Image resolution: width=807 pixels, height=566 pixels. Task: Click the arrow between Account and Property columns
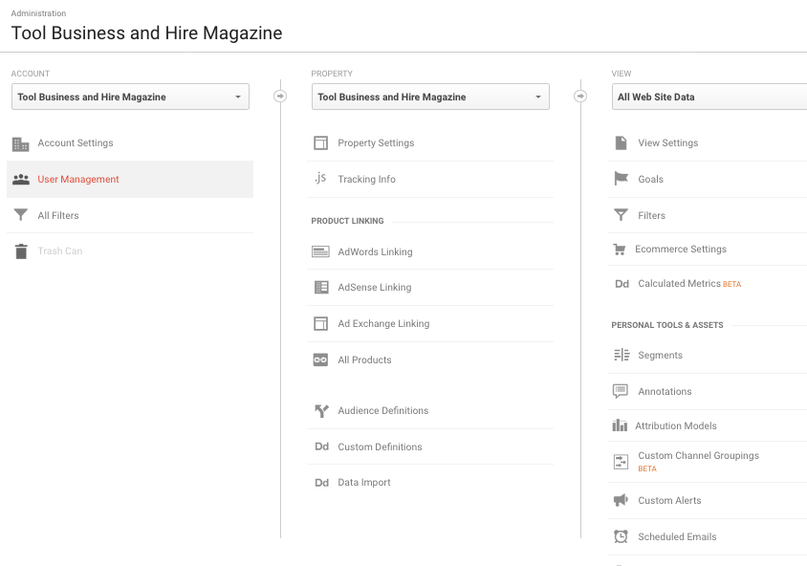280,97
